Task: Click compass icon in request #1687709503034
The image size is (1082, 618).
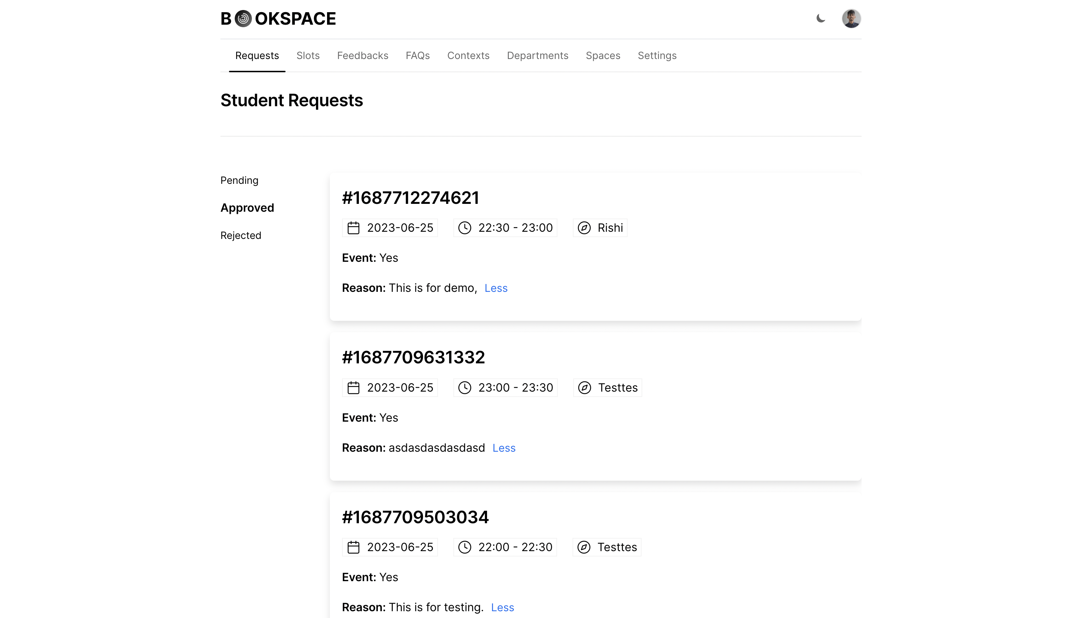Action: point(584,547)
